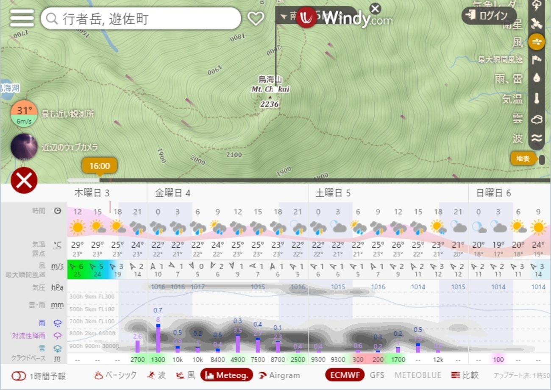Open the 最も近い観測所 link
This screenshot has height=390, width=551.
pyautogui.click(x=68, y=114)
